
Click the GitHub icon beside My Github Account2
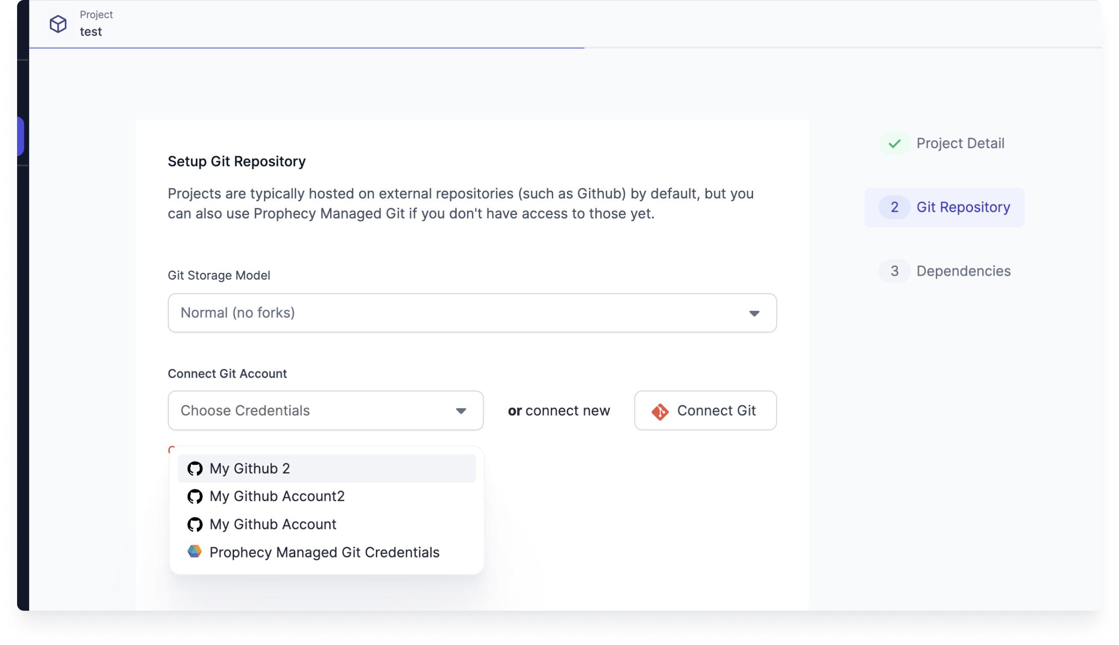pyautogui.click(x=195, y=496)
